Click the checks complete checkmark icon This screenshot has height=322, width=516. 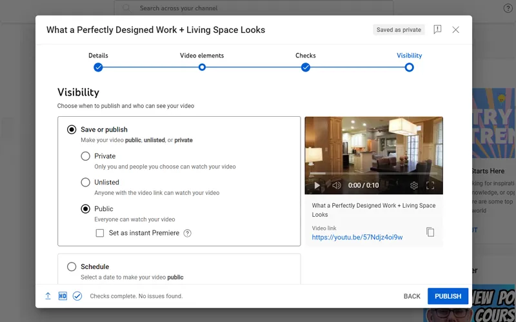point(77,296)
